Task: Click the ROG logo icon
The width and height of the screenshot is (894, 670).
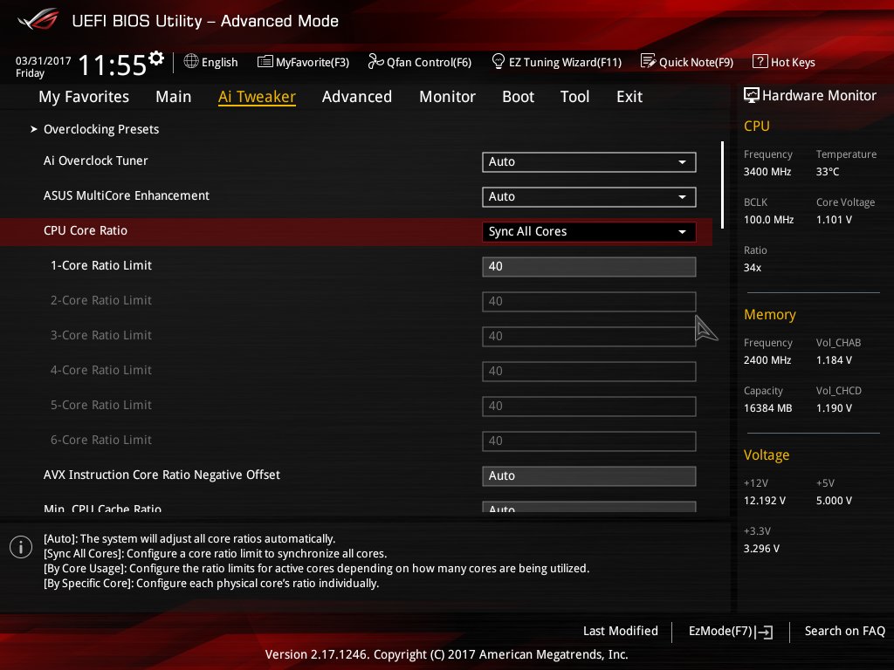Action: [38, 20]
